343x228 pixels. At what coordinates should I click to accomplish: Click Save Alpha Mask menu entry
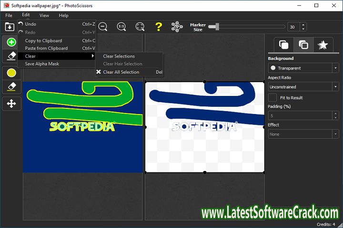pyautogui.click(x=42, y=64)
